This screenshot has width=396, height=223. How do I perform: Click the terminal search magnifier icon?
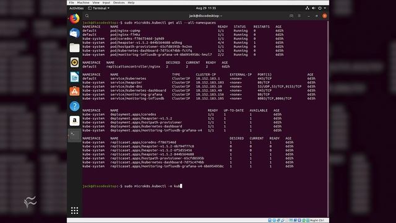(87, 16)
